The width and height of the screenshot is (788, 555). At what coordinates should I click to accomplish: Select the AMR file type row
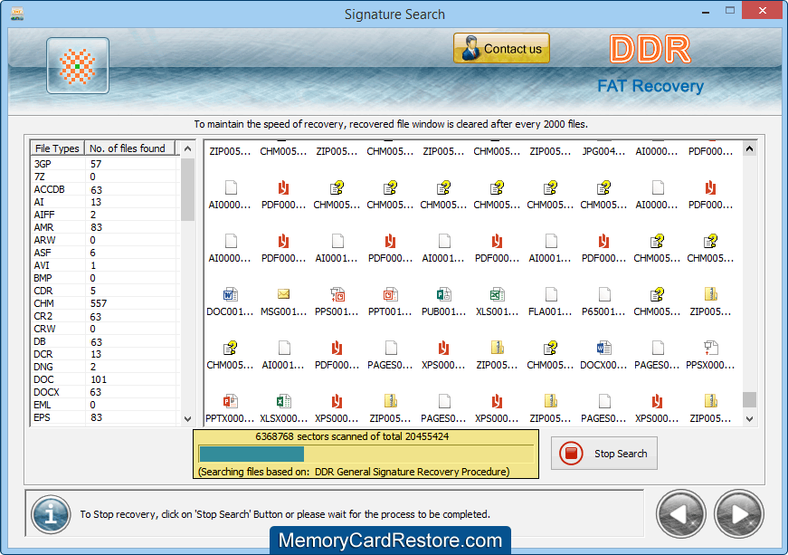tap(105, 227)
